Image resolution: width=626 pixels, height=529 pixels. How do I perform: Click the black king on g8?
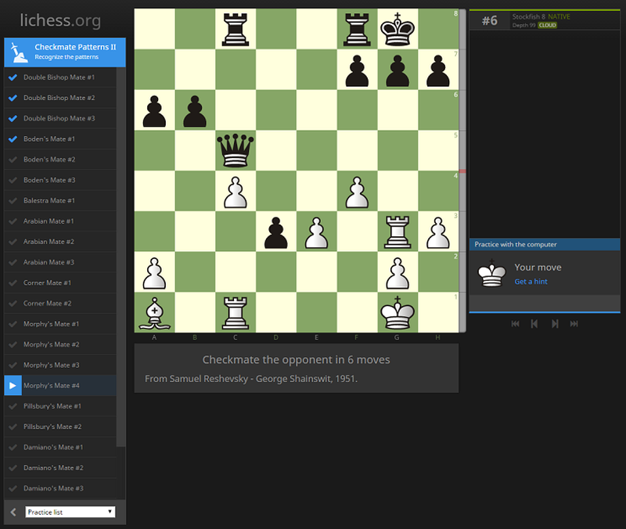tap(398, 29)
